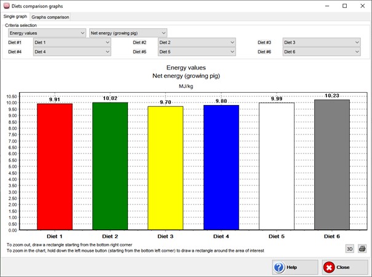Expand the Diet #6 dropdown
372x277 pixels.
point(322,52)
